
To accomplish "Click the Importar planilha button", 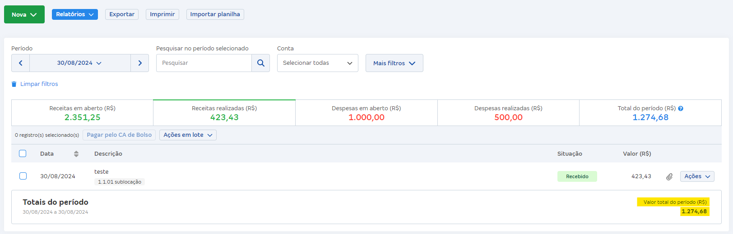I will [215, 14].
